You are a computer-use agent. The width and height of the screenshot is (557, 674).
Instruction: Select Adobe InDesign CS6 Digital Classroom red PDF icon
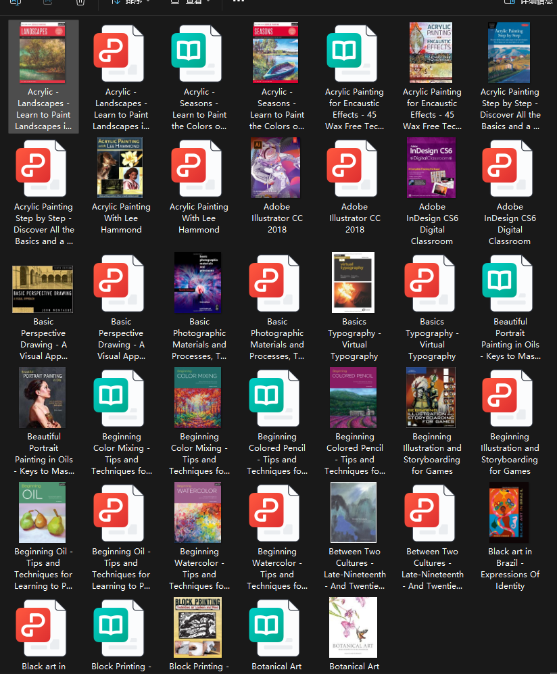pos(508,168)
